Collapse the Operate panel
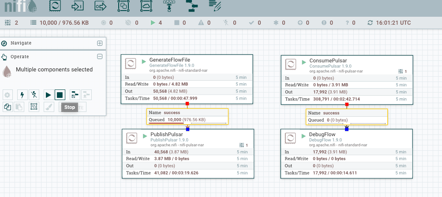The height and width of the screenshot is (197, 442). pos(100,57)
